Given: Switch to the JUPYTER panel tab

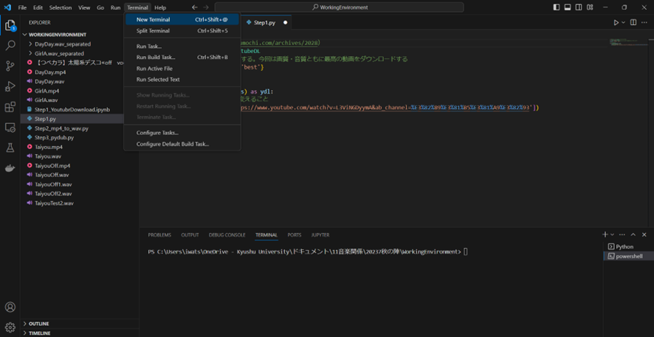Looking at the screenshot, I should [320, 235].
